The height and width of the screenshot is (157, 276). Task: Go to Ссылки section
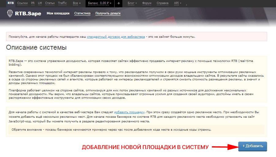(22, 3)
